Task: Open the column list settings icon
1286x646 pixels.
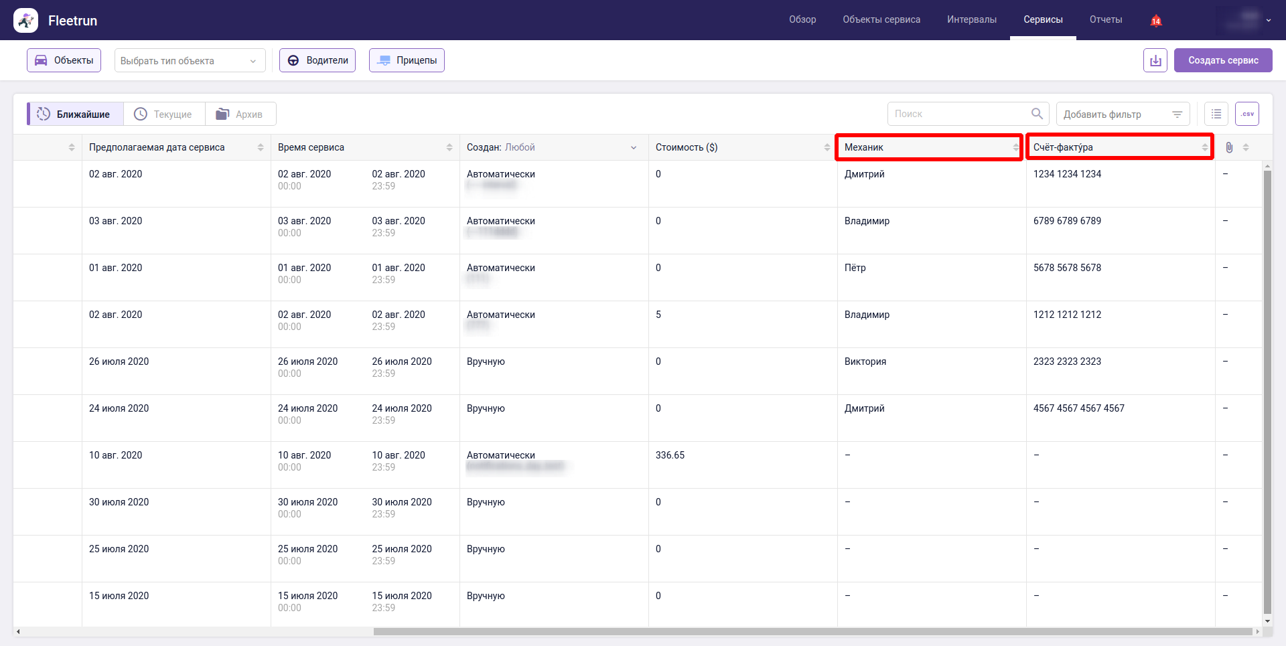Action: 1216,114
